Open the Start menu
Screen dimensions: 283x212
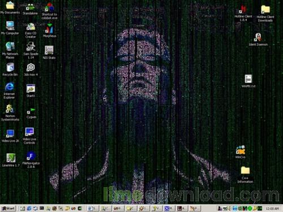8,208
